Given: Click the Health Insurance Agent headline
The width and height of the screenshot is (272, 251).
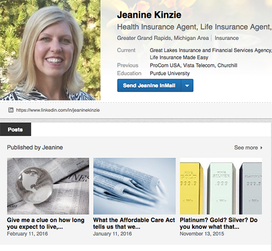Looking at the screenshot, I should click(194, 27).
